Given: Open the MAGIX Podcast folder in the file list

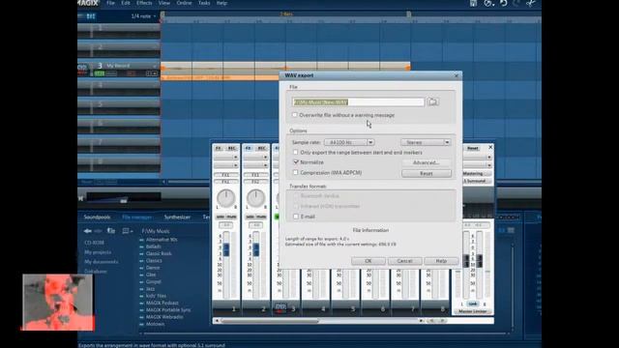Looking at the screenshot, I should tap(162, 303).
